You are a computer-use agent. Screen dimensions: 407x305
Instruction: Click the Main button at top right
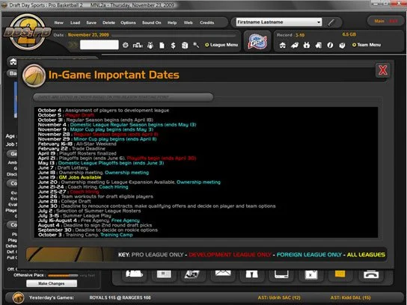coord(379,21)
